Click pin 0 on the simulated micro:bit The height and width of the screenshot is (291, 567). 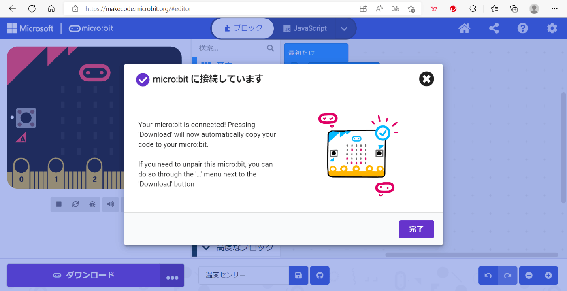click(21, 173)
